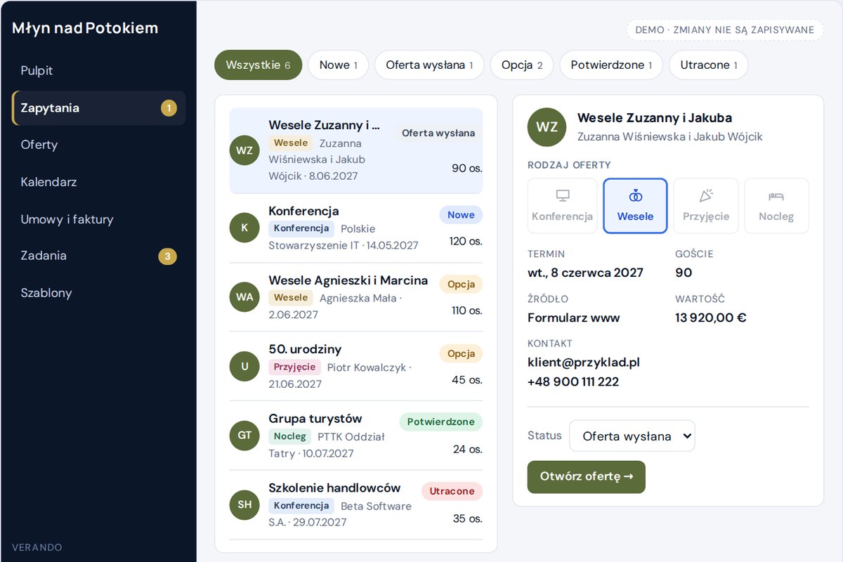Click the large WZ avatar in the detail panel
Screen dimensions: 843x562
coord(547,127)
